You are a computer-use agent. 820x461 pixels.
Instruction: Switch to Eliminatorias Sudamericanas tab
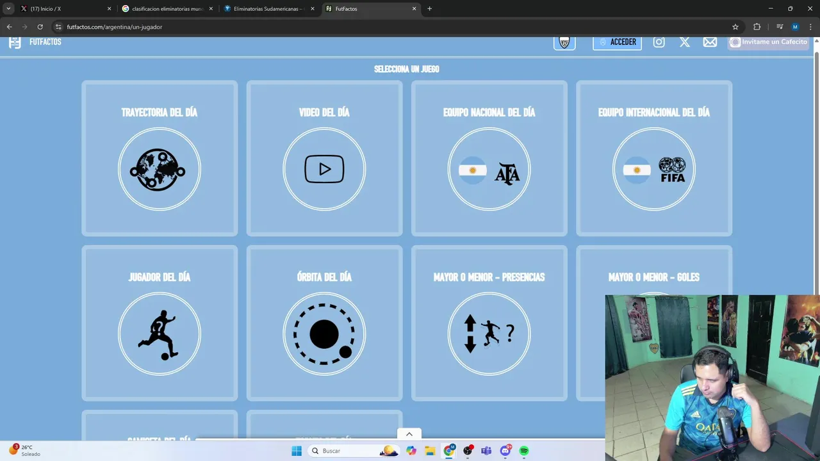click(x=268, y=9)
